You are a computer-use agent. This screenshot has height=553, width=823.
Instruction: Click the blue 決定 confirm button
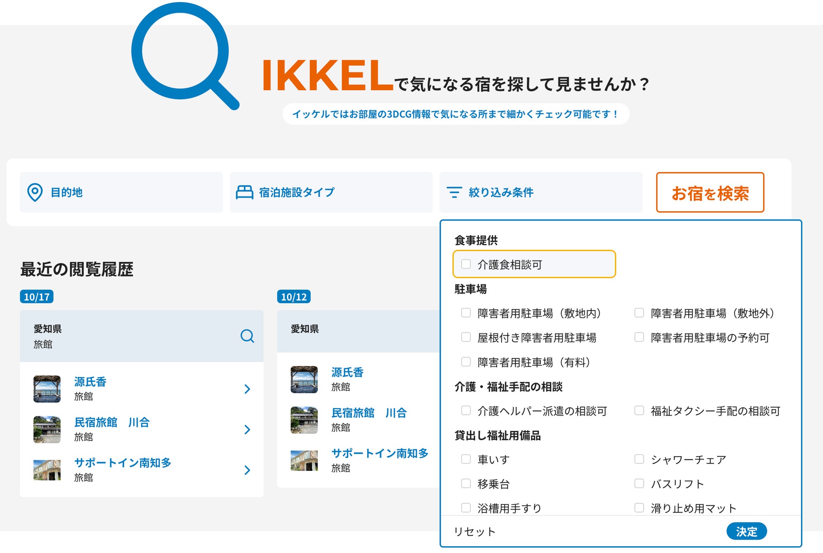click(746, 532)
